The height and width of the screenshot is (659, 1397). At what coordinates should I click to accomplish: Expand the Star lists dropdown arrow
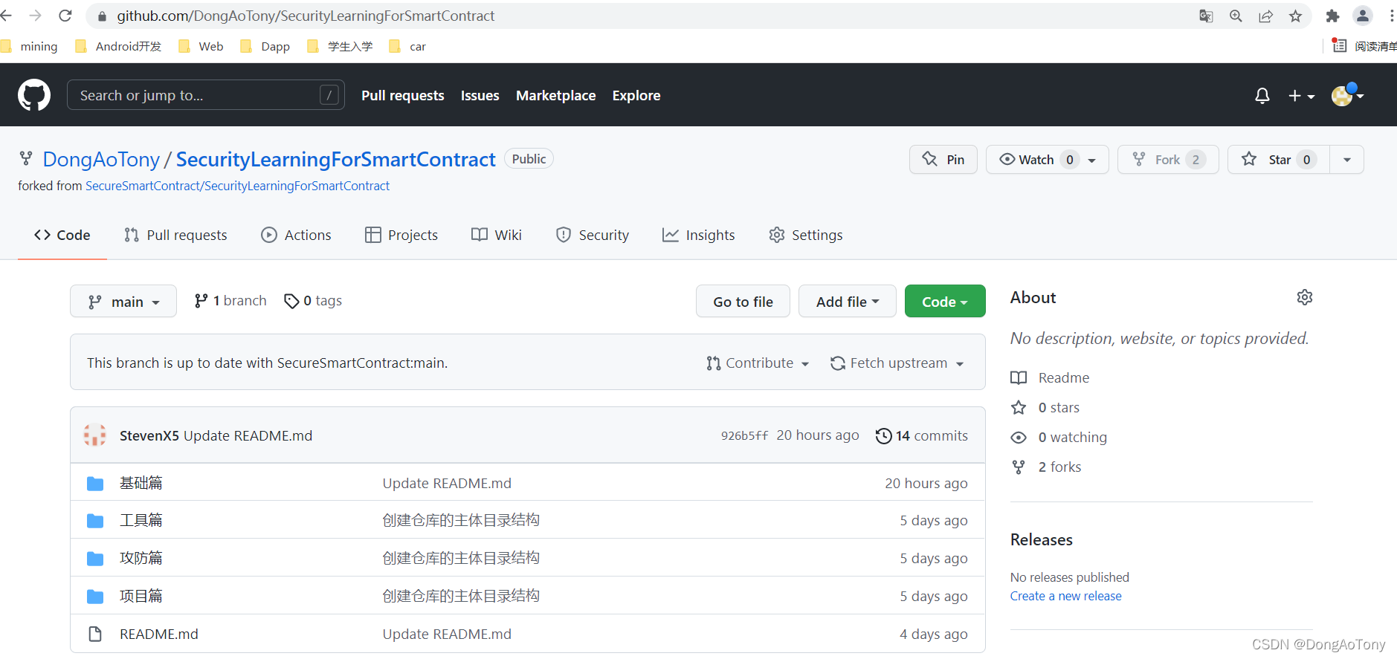click(1346, 160)
